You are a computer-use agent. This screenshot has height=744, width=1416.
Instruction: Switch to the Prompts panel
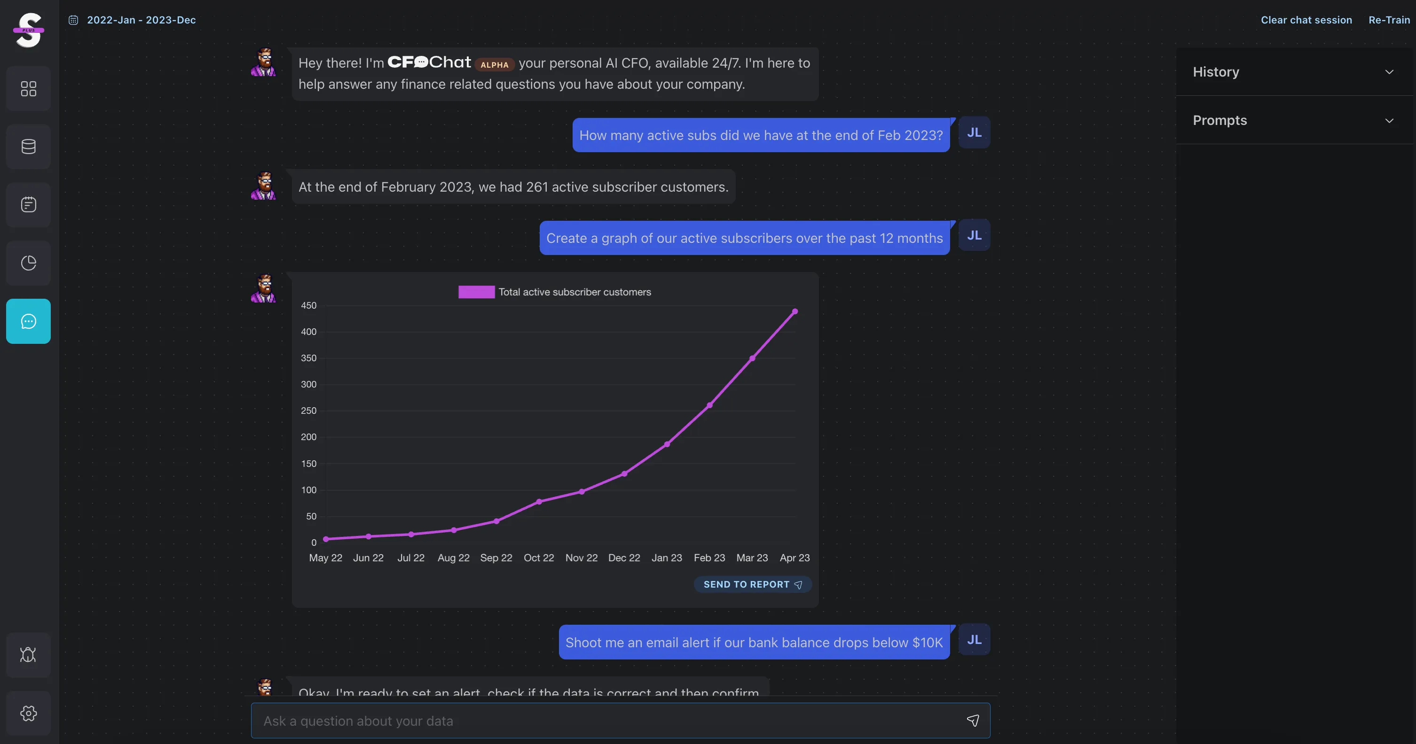(x=1220, y=120)
